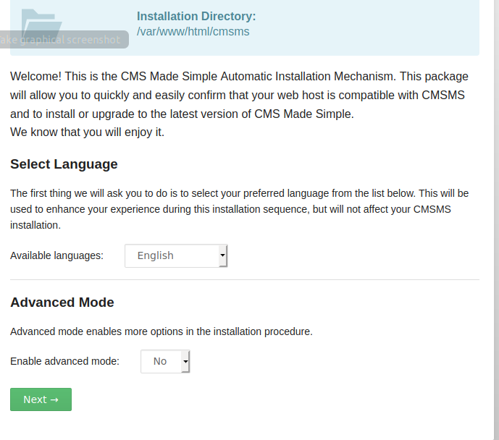Click the Advanced mode description sentence

(162, 331)
